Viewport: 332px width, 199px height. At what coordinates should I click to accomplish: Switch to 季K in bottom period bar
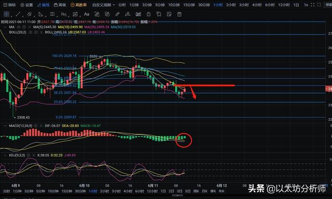[x=213, y=191]
